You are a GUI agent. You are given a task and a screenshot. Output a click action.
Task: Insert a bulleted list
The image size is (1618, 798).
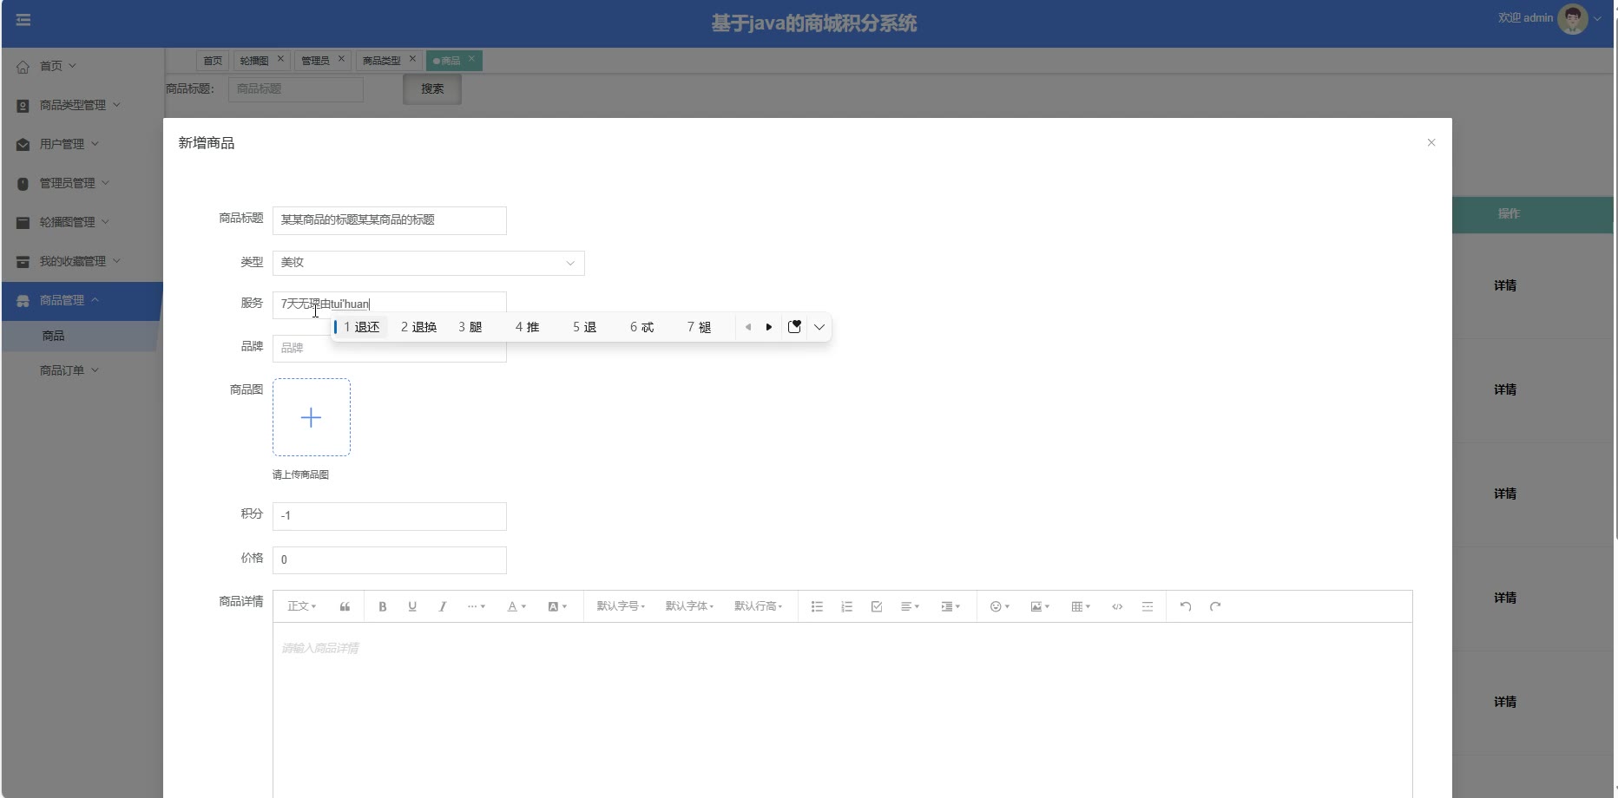[817, 607]
